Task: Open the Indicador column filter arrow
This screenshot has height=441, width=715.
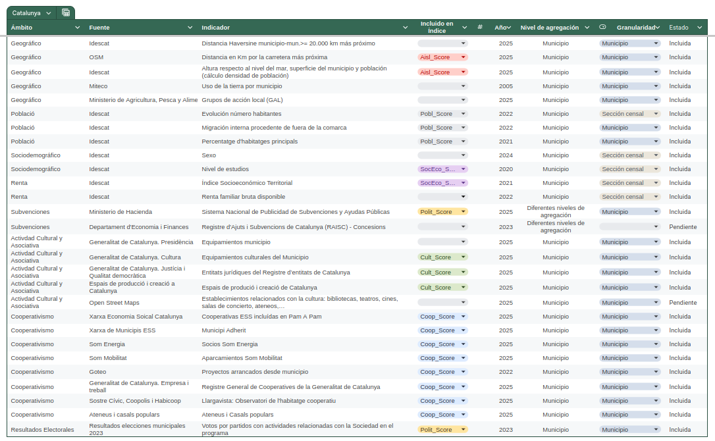Action: (x=406, y=28)
